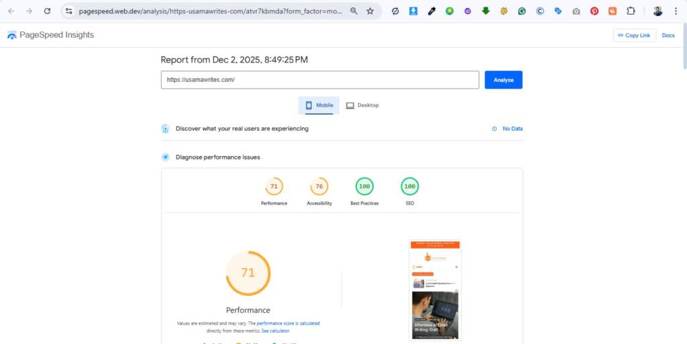Open Chrome three-dot menu
The height and width of the screenshot is (344, 687).
click(676, 11)
